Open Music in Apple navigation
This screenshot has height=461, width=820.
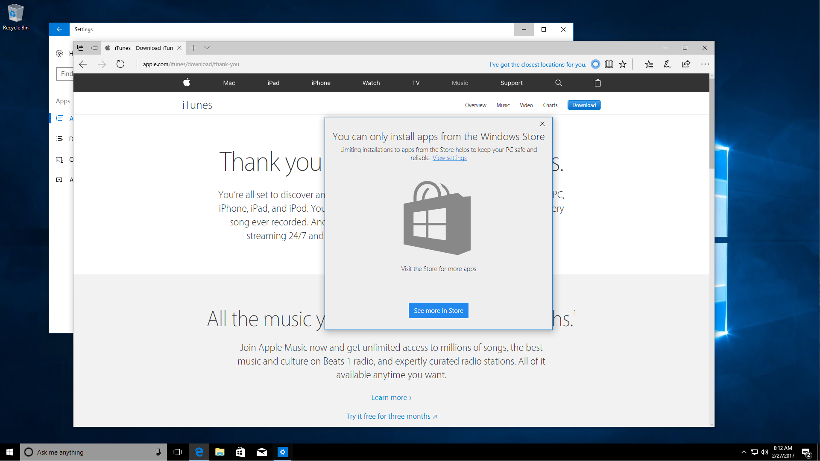click(x=460, y=83)
